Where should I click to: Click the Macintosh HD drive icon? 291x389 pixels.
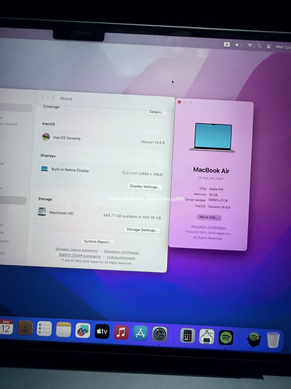coord(42,212)
